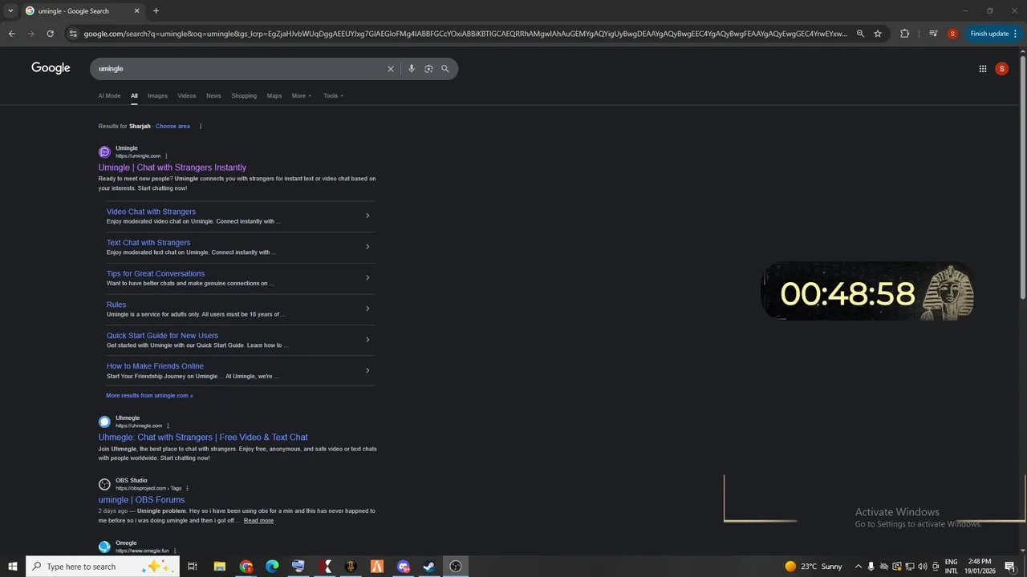Bookmark this tab with the star
Screen dimensions: 1027x577
click(x=878, y=34)
